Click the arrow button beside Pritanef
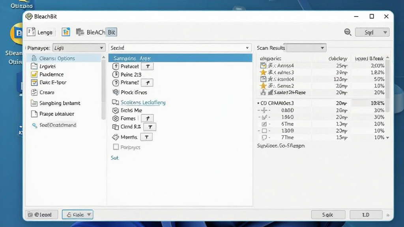 (147, 83)
